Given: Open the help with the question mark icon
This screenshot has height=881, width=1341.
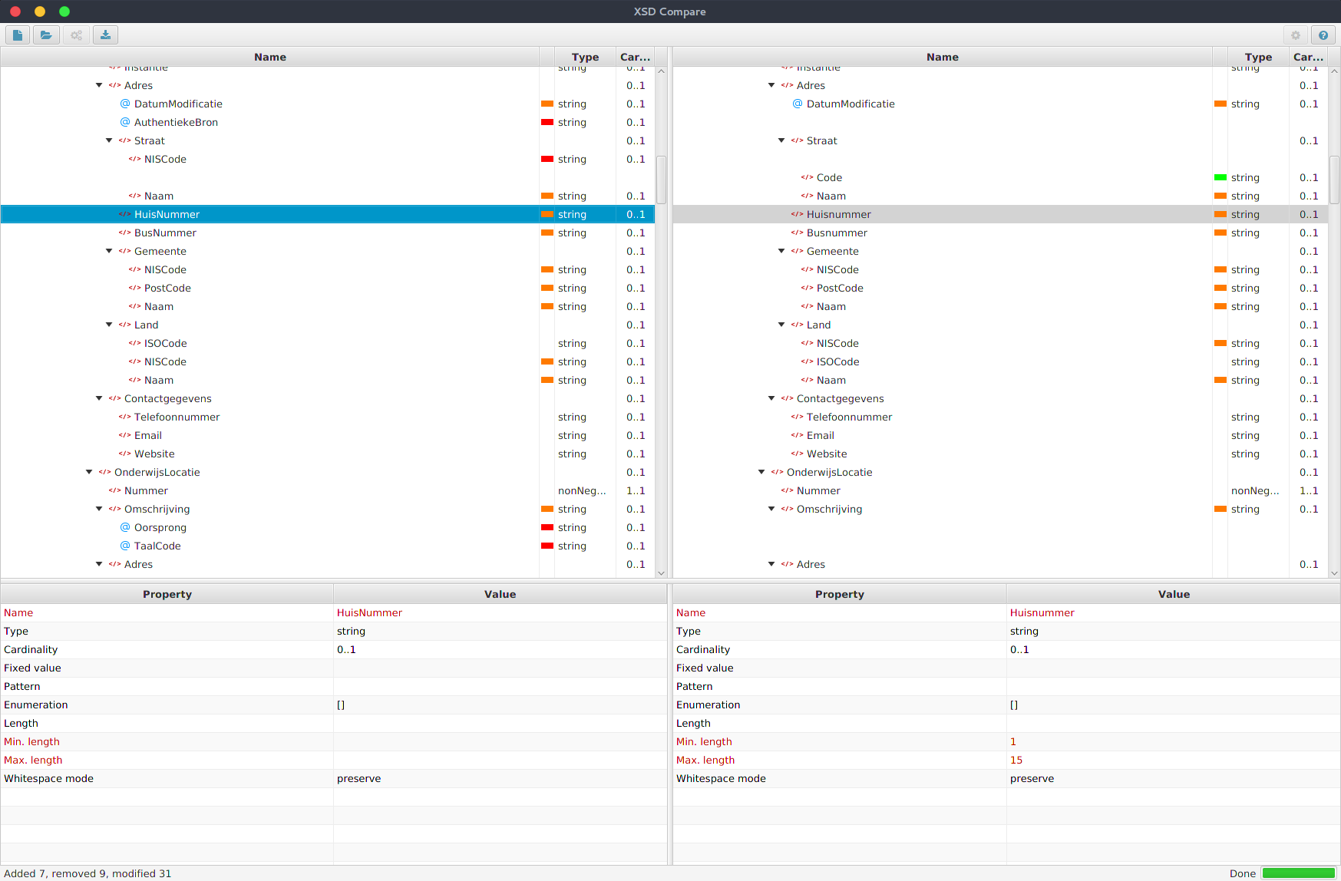Looking at the screenshot, I should point(1323,35).
